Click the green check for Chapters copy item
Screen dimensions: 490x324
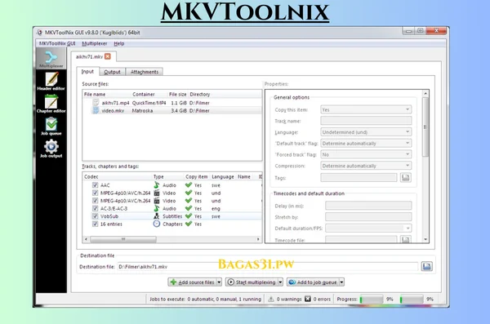pos(189,224)
